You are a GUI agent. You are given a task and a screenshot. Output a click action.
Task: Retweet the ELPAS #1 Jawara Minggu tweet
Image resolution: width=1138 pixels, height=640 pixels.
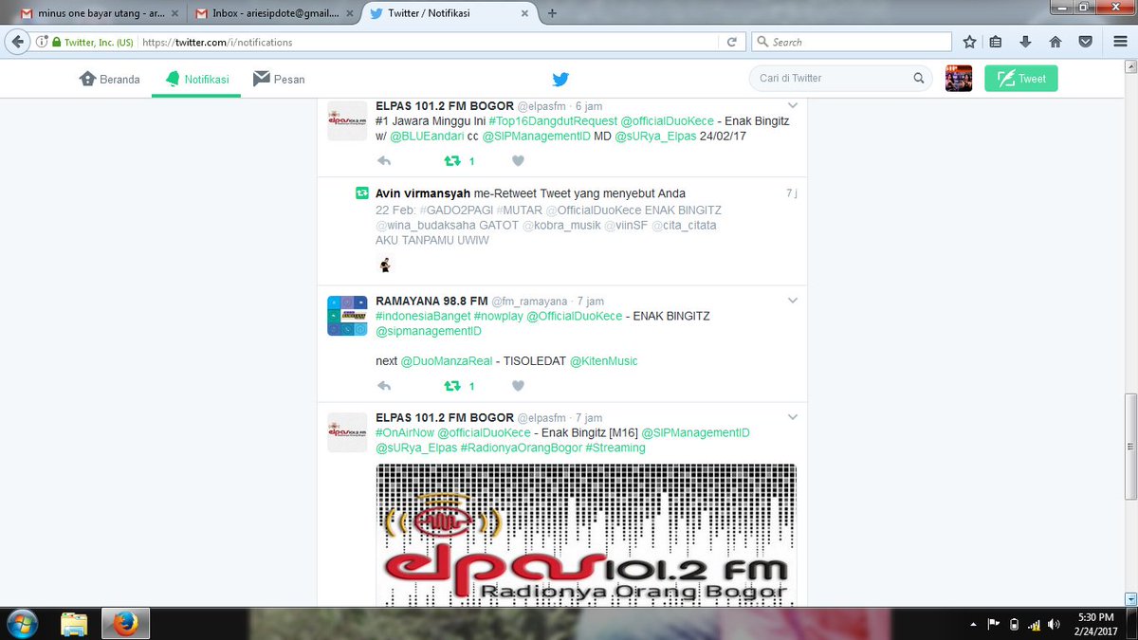(452, 161)
